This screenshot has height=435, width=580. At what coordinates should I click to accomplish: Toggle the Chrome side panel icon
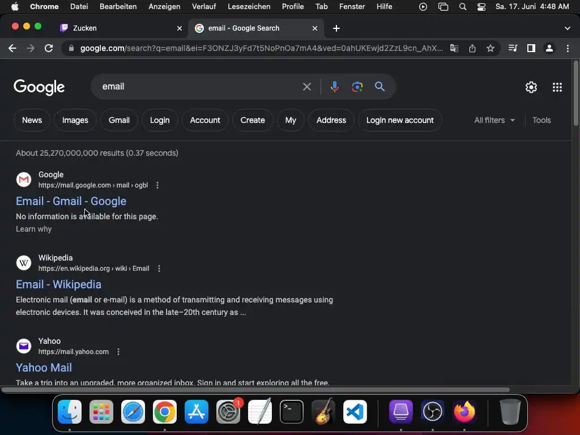point(531,48)
